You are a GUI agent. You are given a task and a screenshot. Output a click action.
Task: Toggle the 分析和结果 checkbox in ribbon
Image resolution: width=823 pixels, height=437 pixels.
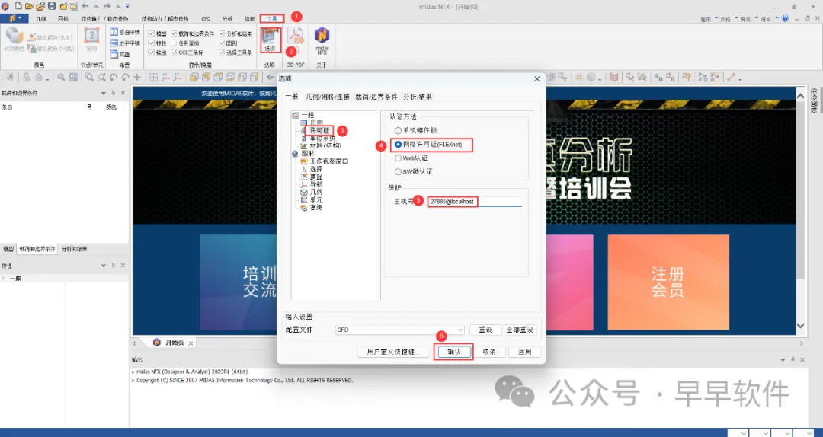pos(222,33)
